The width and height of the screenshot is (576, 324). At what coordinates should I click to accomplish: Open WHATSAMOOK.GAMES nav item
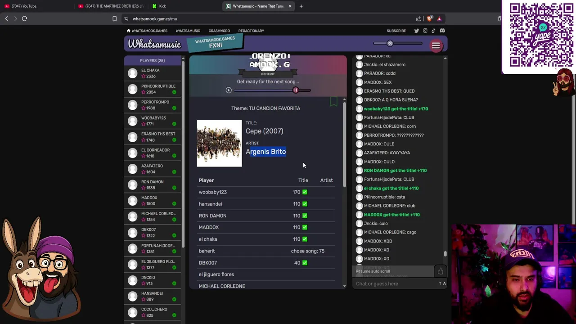coord(149,31)
